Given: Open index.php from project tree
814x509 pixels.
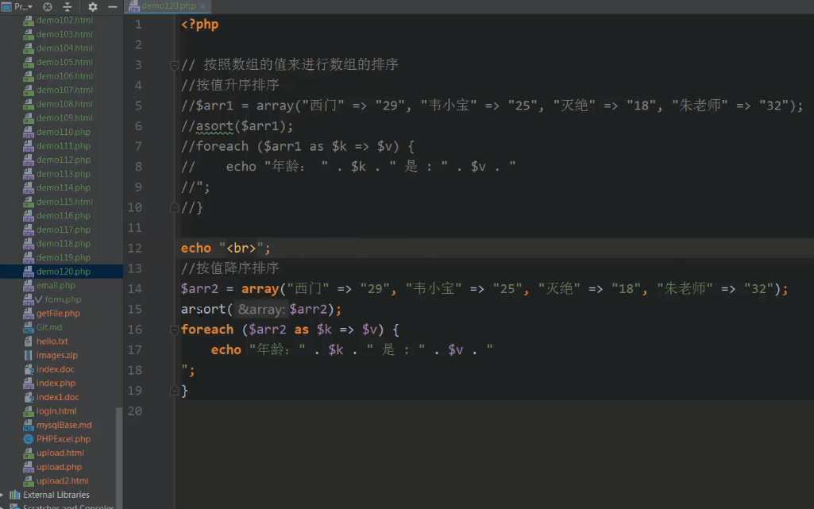Looking at the screenshot, I should tap(56, 383).
